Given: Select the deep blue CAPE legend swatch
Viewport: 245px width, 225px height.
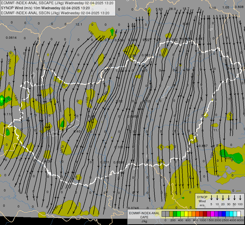Looking at the screenshot, I should point(223,214).
